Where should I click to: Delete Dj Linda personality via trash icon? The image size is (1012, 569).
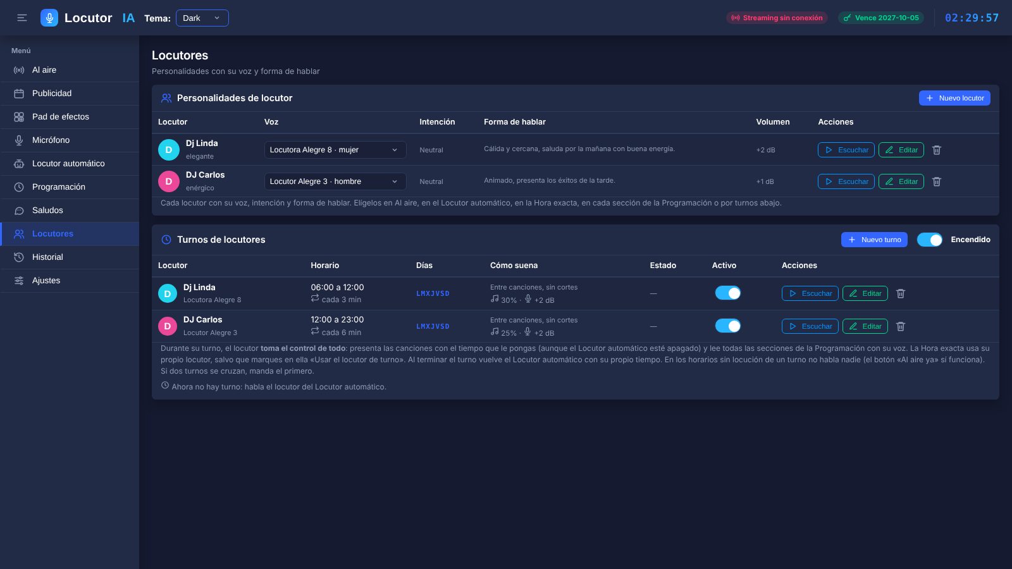[x=937, y=150]
